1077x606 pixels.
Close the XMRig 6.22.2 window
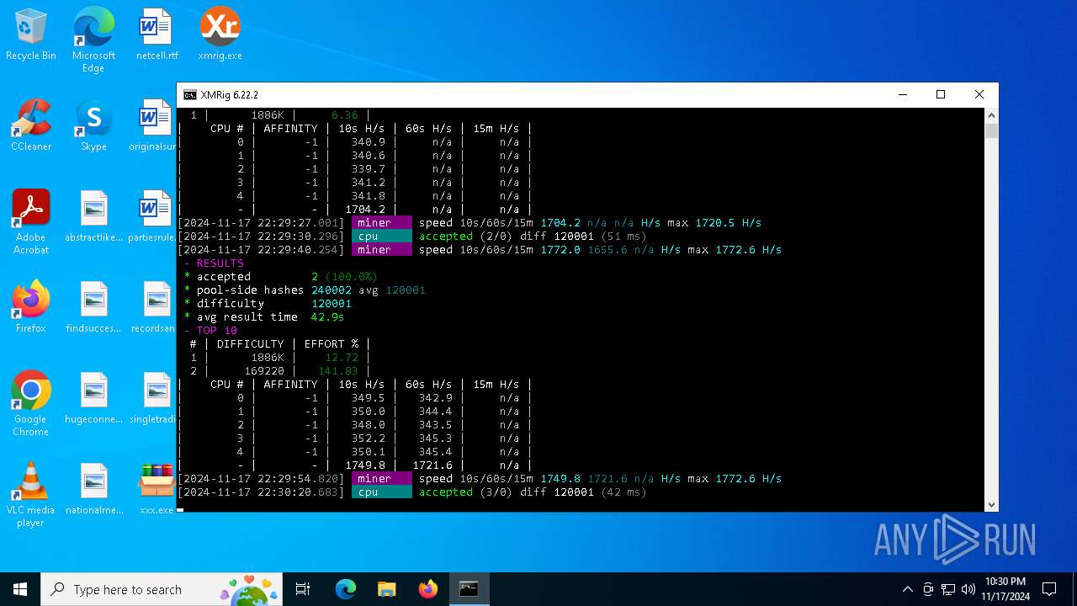coord(979,95)
